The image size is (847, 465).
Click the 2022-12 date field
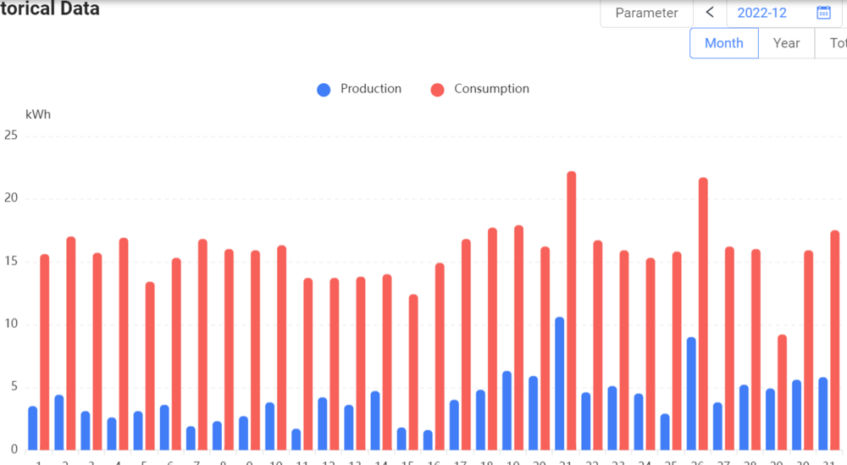tap(762, 13)
